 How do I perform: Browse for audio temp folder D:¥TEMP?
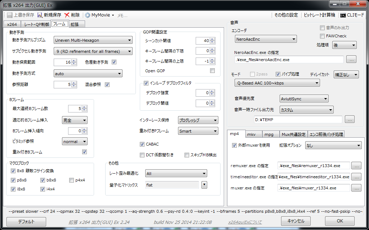[x=350, y=119]
